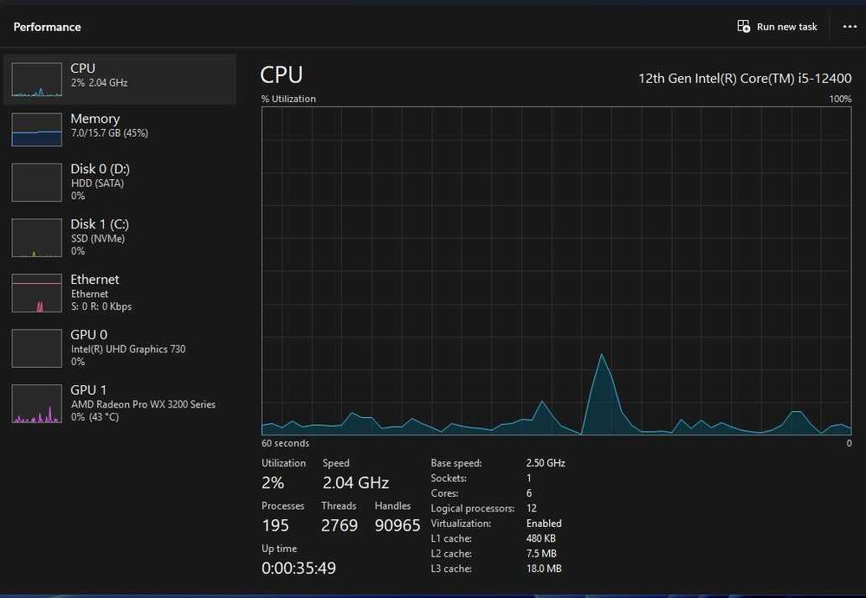This screenshot has width=866, height=598.
Task: Select the Memory mini graph thumbnail
Action: point(36,130)
